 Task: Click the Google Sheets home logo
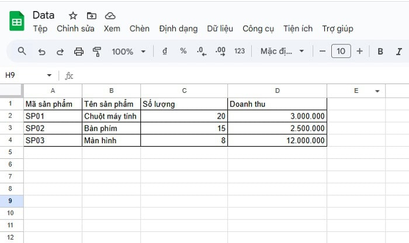click(17, 22)
